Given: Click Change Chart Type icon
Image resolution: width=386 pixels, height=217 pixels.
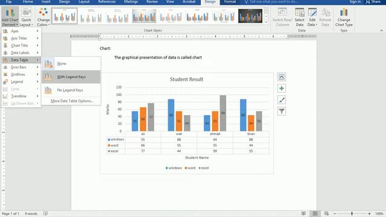Looking at the screenshot, I should tap(344, 17).
